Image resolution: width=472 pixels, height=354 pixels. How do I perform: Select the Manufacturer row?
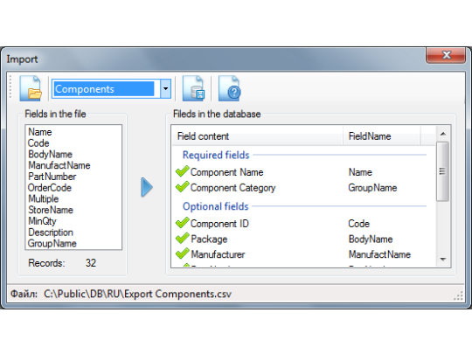pyautogui.click(x=303, y=254)
